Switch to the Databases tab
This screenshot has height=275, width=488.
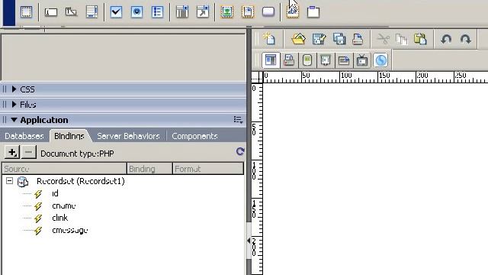[x=24, y=136]
